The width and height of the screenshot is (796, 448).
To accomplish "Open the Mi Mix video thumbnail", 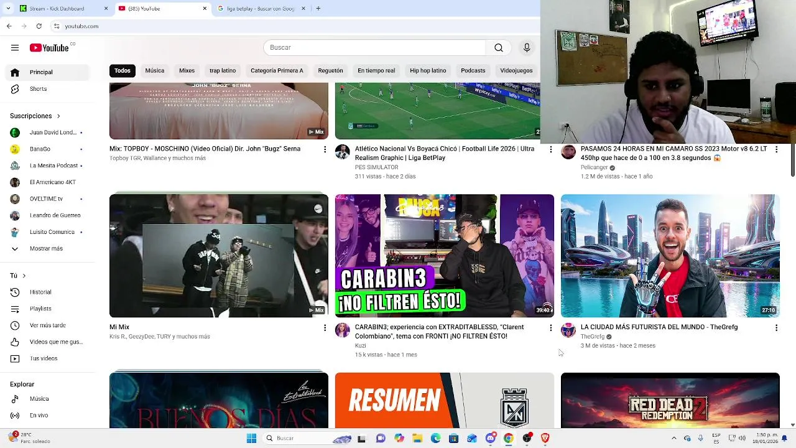I will 219,256.
